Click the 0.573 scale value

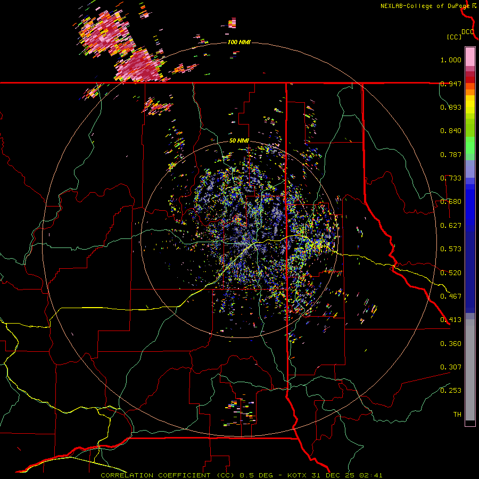click(451, 249)
